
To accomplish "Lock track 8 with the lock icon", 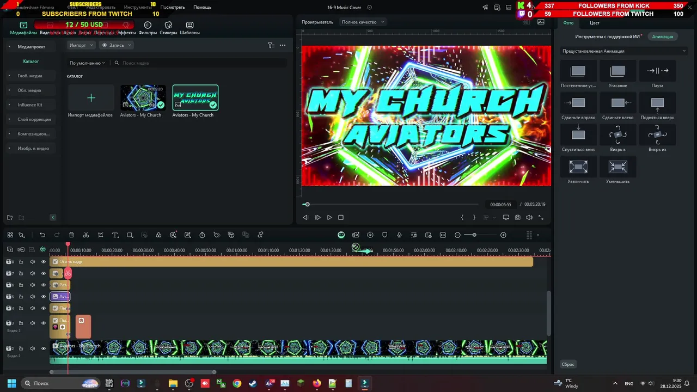I will [21, 262].
